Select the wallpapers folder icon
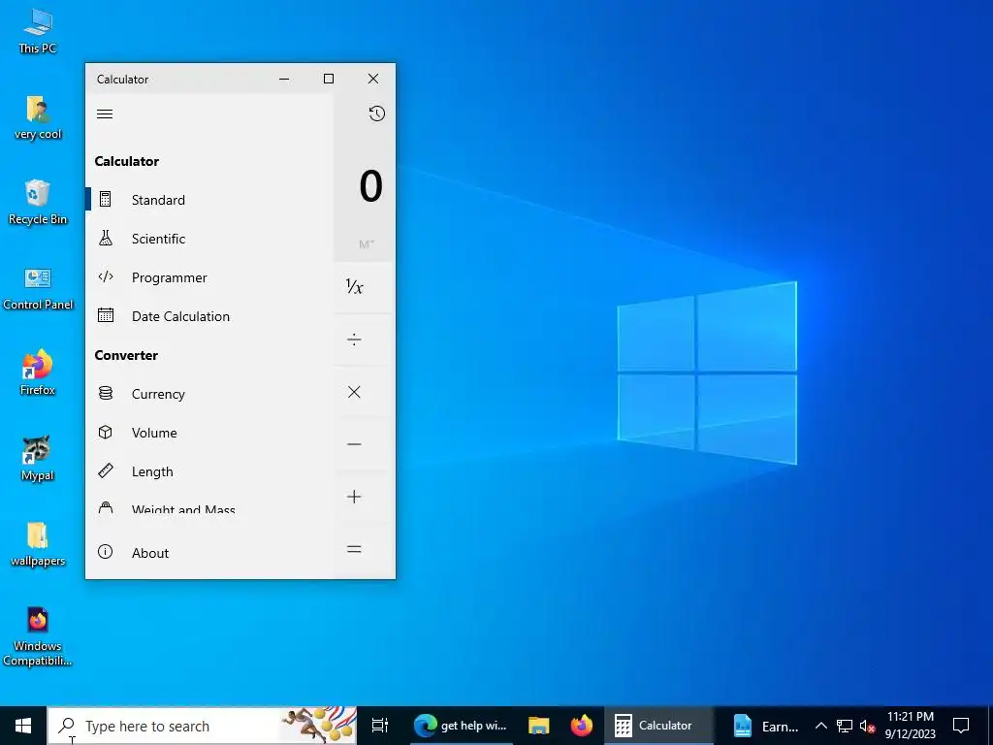Viewport: 993px width, 745px height. (x=38, y=544)
